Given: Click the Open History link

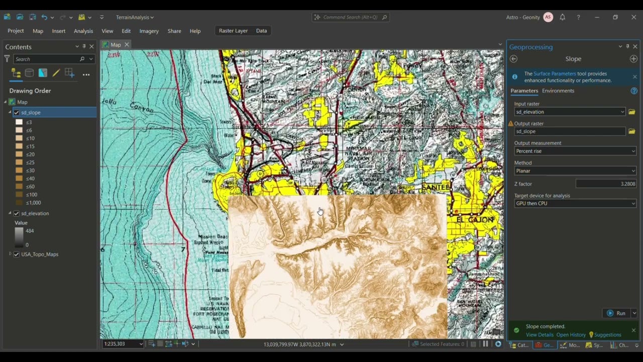Looking at the screenshot, I should pos(571,335).
